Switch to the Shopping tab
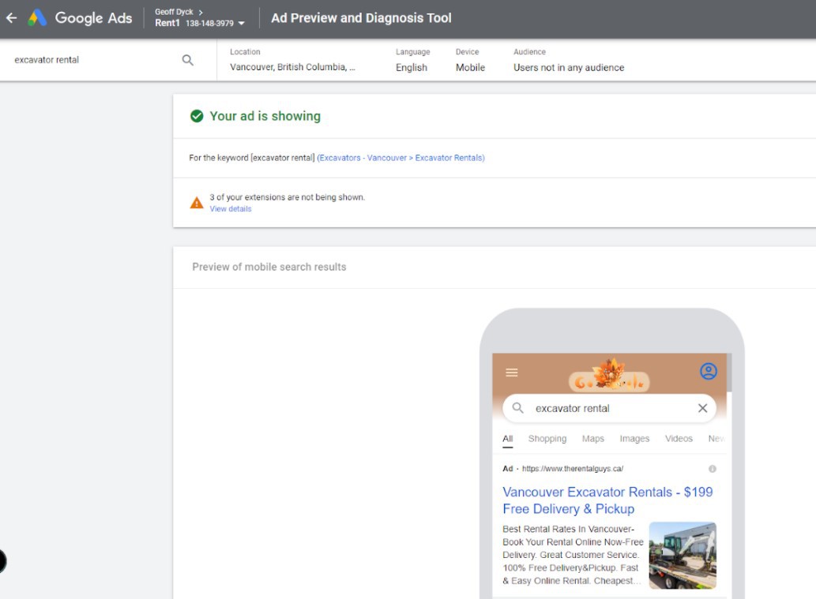Image resolution: width=816 pixels, height=599 pixels. (x=547, y=439)
